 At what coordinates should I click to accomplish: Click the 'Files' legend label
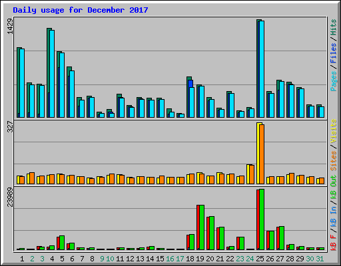click(334, 53)
